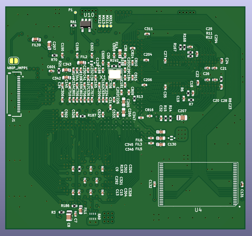This screenshot has height=236, width=252.
Task: Click the U10 reference label
Action: tap(89, 15)
